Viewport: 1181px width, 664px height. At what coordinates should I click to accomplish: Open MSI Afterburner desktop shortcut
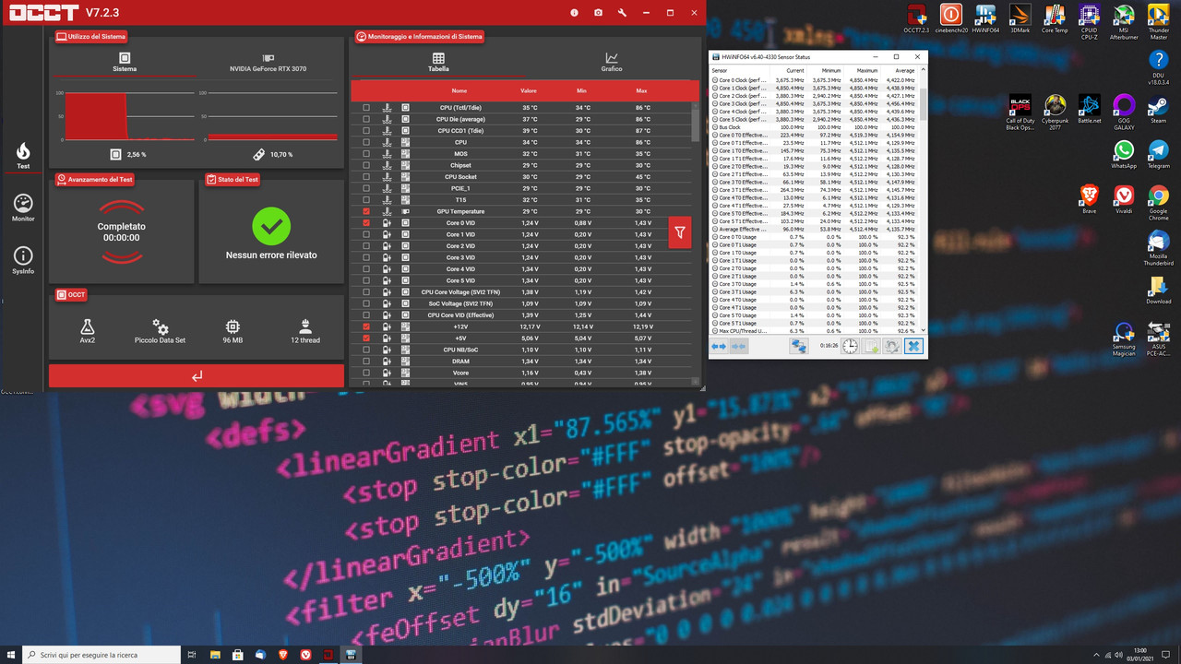(1124, 21)
